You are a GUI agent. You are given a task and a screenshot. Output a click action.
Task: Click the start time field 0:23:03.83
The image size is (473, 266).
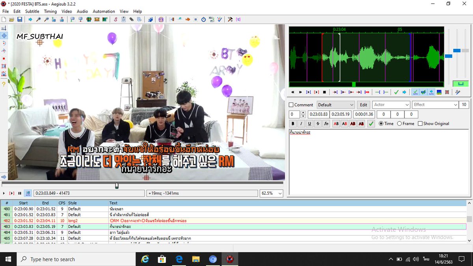pos(318,114)
